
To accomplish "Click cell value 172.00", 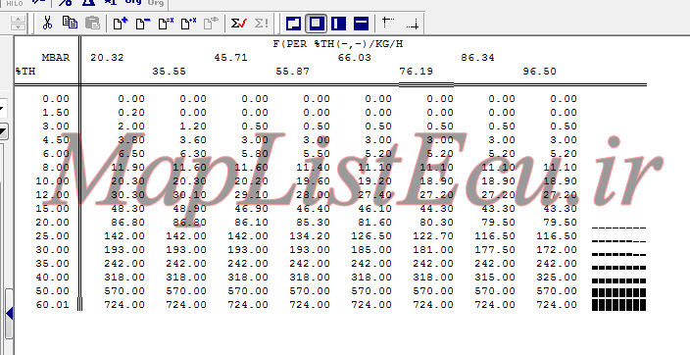I will tap(557, 250).
